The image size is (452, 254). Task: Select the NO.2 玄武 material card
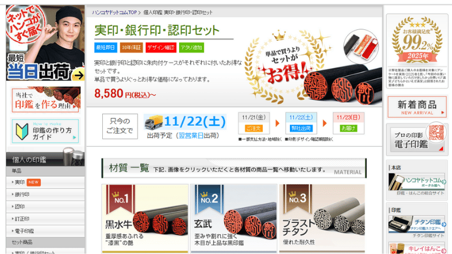233,218
